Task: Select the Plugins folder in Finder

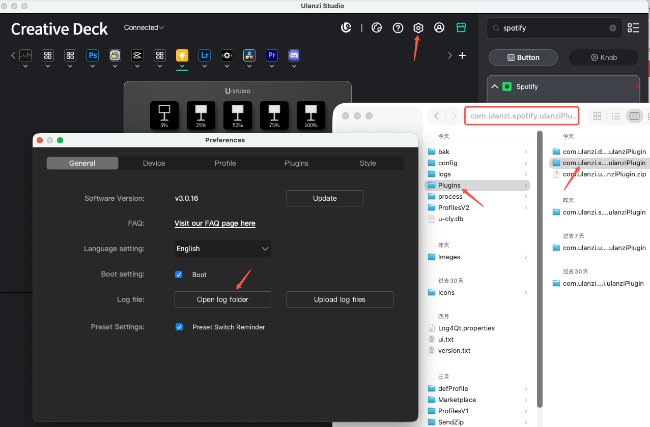Action: (477, 185)
